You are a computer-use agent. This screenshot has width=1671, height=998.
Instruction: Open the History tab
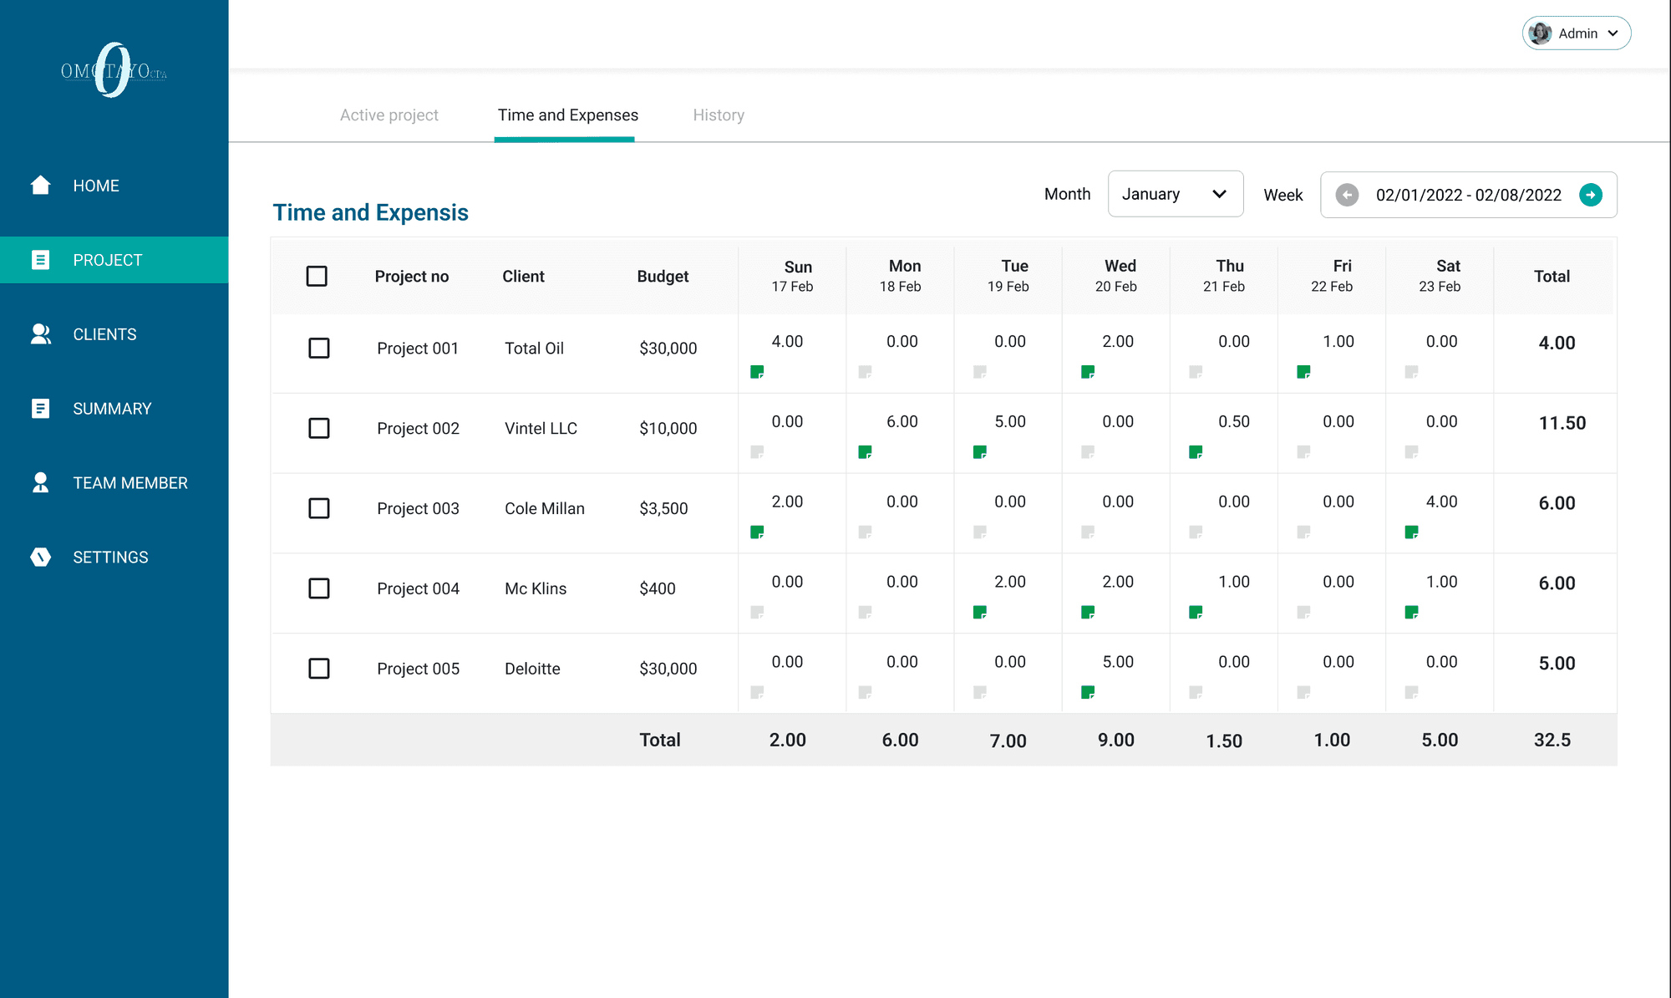point(718,115)
